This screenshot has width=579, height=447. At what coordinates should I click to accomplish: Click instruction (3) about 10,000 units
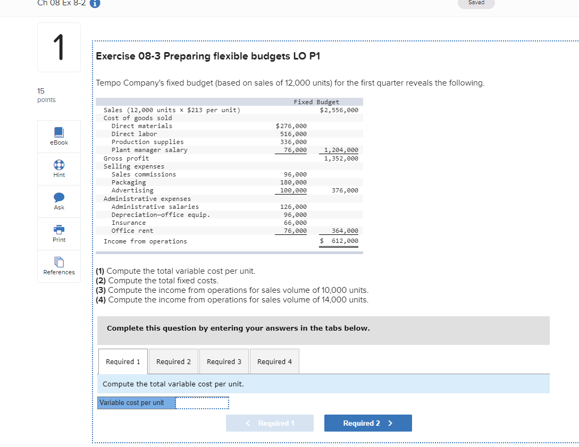[232, 290]
